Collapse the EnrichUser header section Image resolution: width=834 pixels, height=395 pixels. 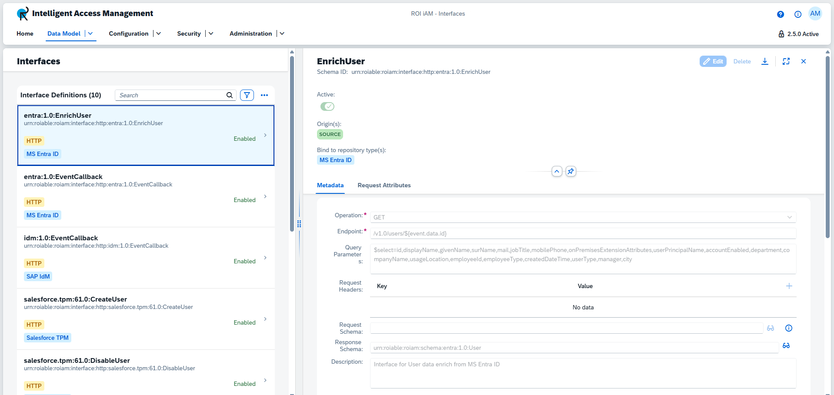point(557,171)
